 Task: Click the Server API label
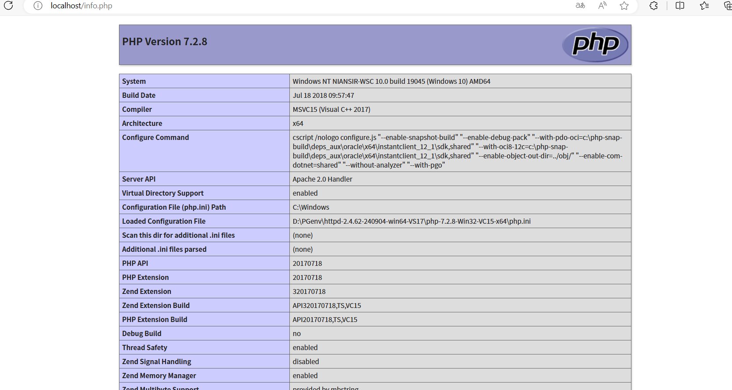(139, 179)
